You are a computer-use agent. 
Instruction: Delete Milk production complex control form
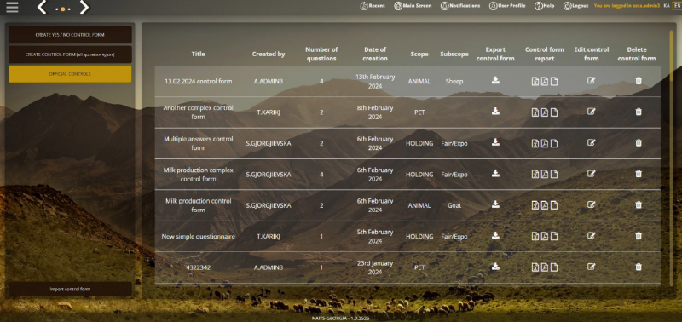(x=639, y=174)
